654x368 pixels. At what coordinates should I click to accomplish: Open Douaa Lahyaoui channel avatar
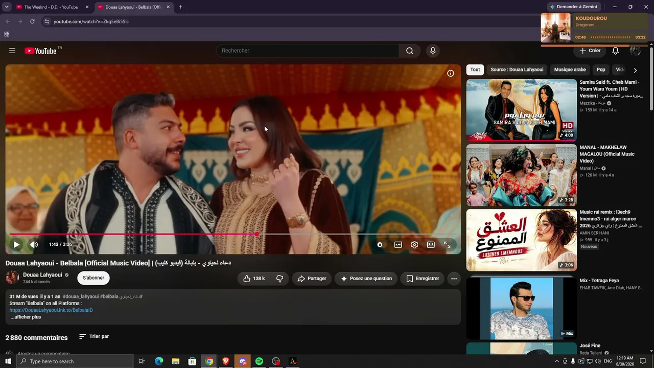coord(12,278)
